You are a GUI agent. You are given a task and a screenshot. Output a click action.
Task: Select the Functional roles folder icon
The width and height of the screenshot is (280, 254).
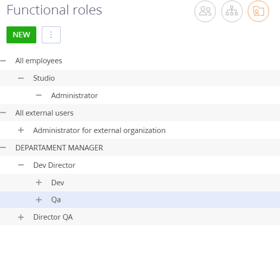pos(258,11)
